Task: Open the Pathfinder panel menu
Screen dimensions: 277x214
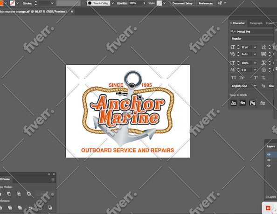Action: click(53, 179)
